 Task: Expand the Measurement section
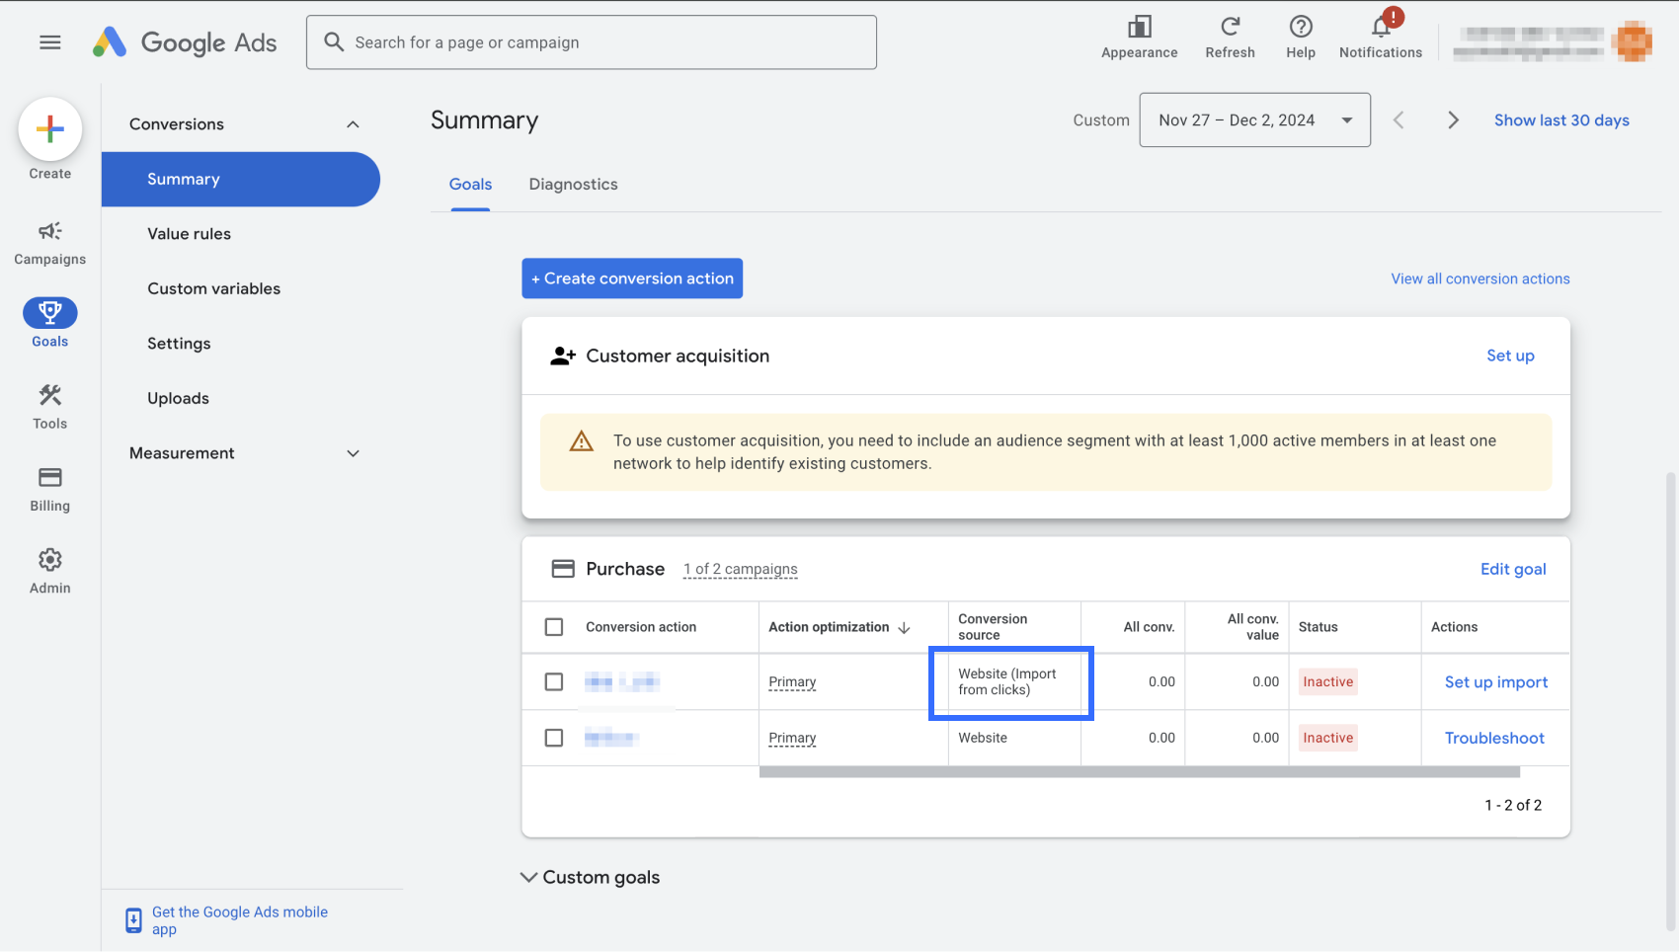(x=353, y=453)
